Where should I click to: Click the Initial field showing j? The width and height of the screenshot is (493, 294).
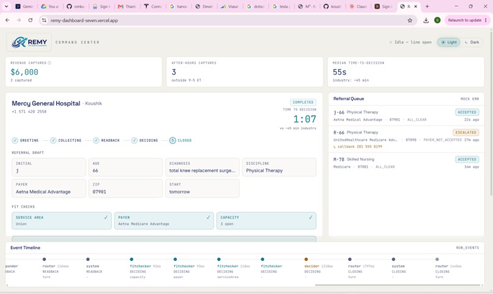pos(49,167)
